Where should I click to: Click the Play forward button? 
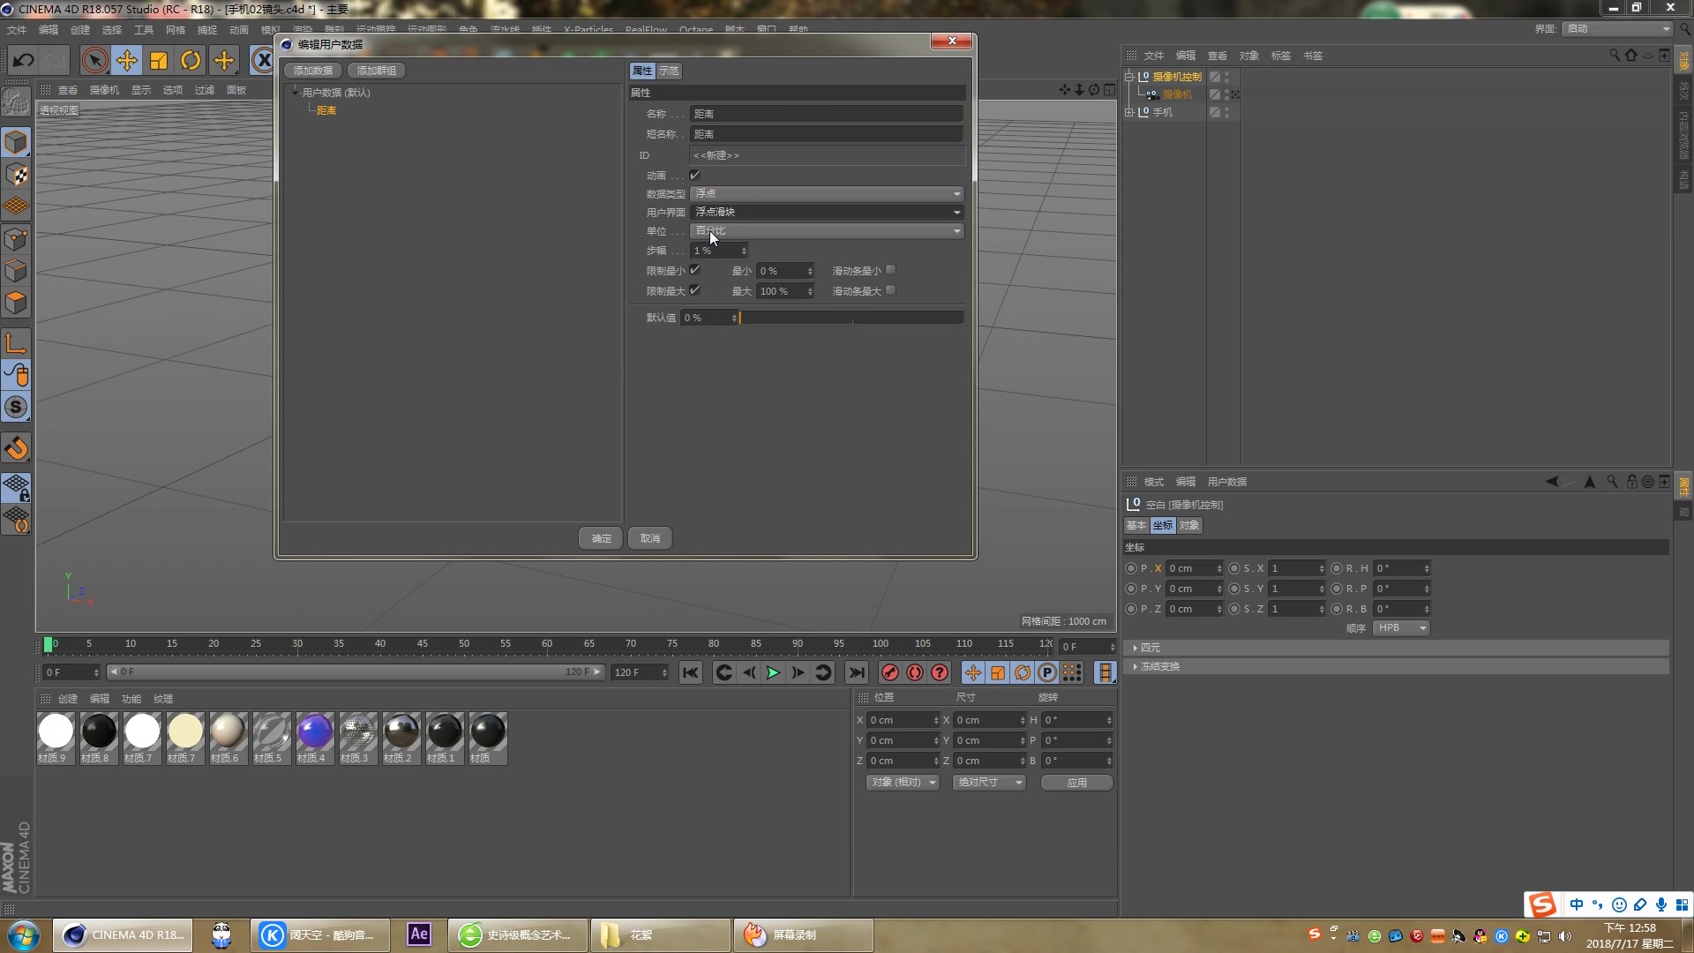(x=773, y=673)
